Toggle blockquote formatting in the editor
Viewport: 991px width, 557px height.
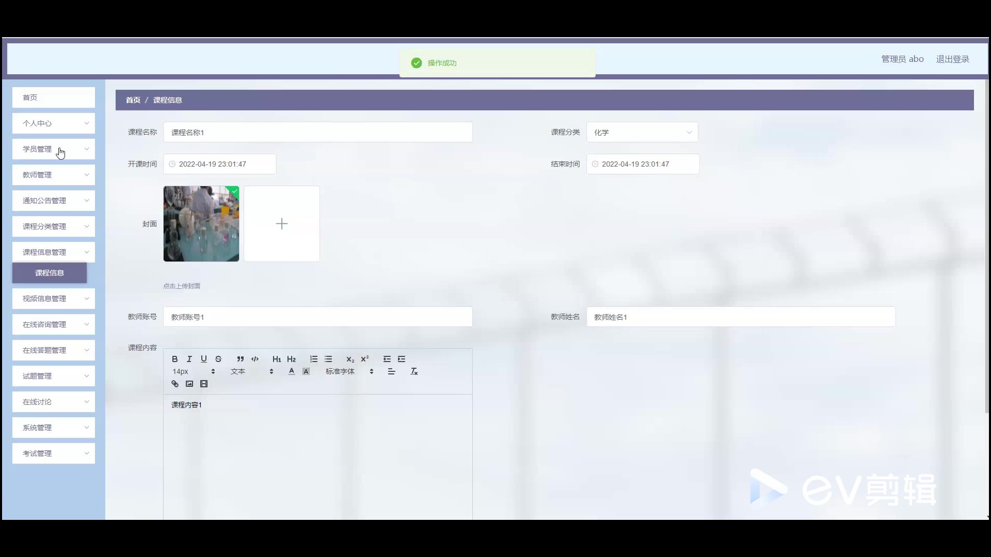(x=240, y=359)
